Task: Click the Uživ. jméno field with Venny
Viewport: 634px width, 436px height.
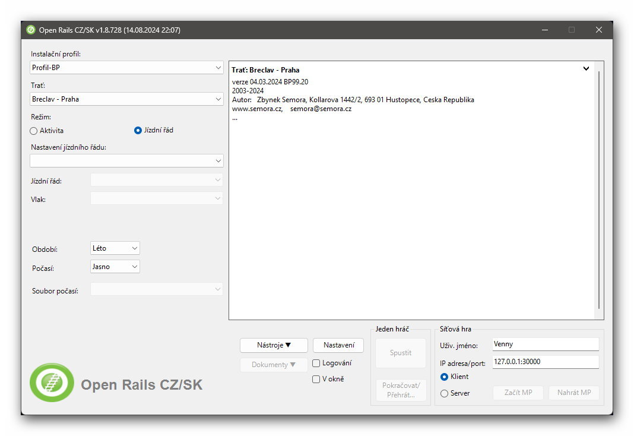Action: click(546, 344)
